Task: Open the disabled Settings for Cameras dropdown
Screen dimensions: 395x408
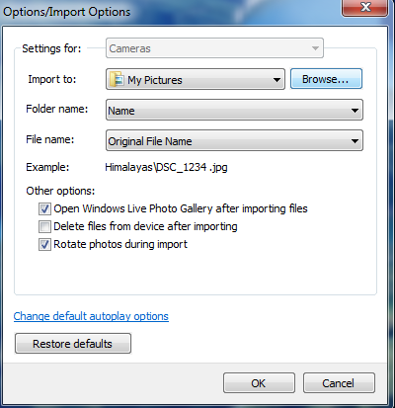Action: pyautogui.click(x=214, y=48)
